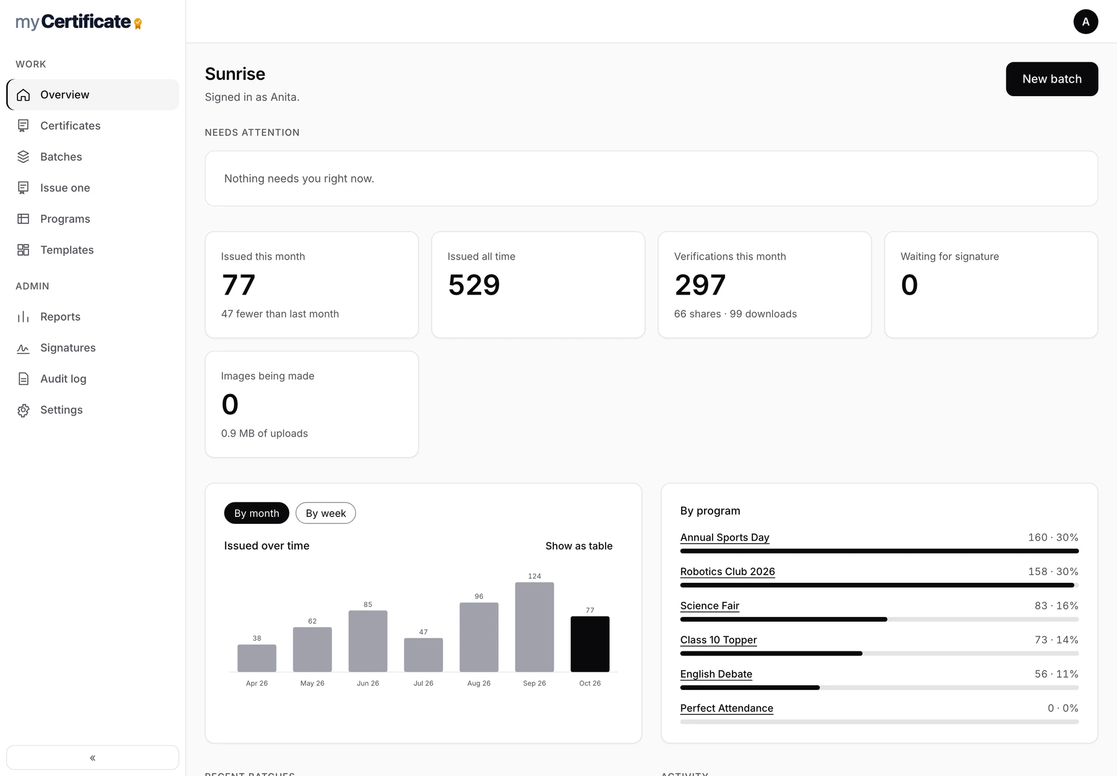This screenshot has height=776, width=1117.
Task: Click the Sep 26 chart bar
Action: click(534, 627)
